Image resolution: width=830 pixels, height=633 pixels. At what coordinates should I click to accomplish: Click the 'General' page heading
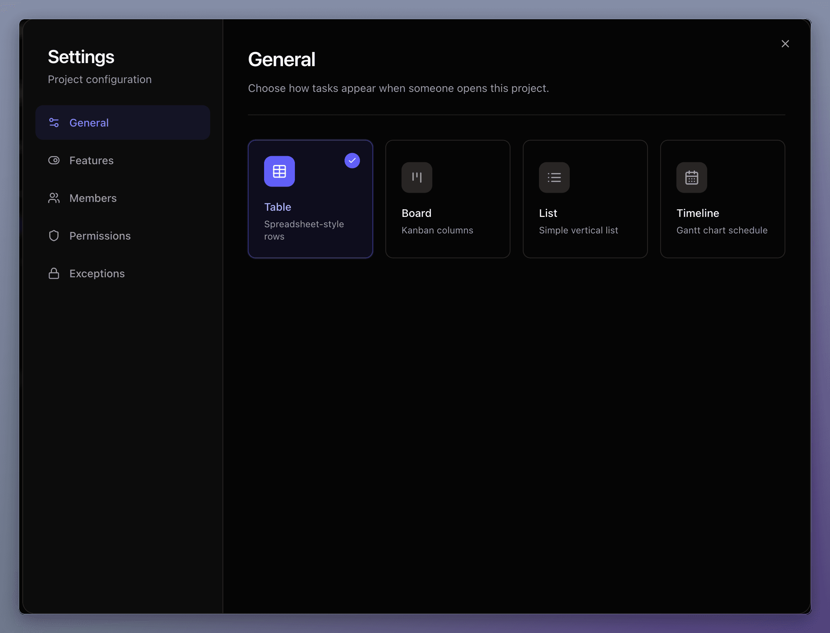pos(282,60)
